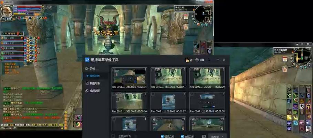Click top skill icon in right game's leftmost column
The image size is (313, 138).
click(x=289, y=90)
